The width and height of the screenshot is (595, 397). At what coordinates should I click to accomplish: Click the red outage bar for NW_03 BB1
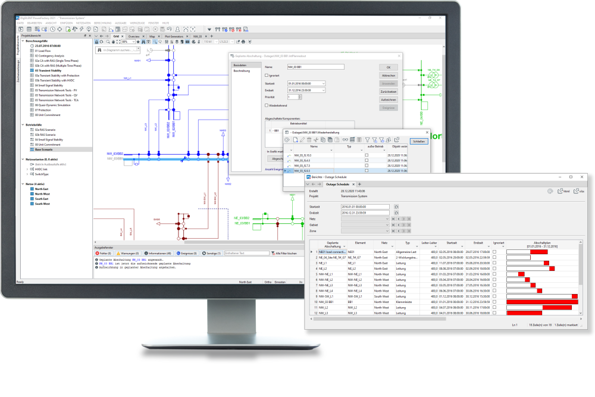pos(542,302)
